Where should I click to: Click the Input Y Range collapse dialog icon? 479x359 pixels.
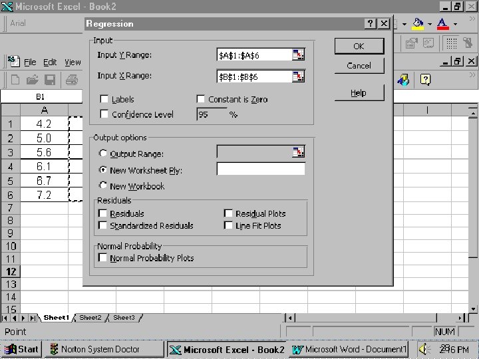[x=298, y=55]
